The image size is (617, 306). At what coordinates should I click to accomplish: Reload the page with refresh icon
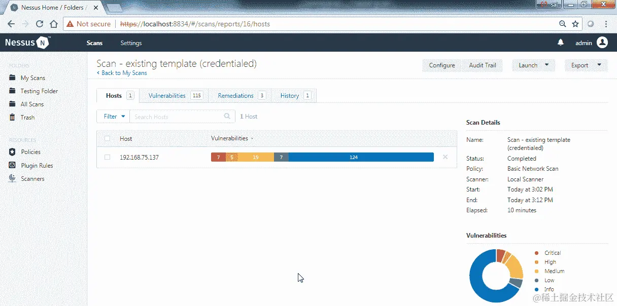40,24
